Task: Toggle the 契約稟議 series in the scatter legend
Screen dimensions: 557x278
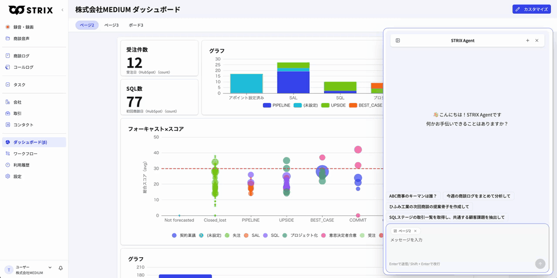Action: (184, 235)
